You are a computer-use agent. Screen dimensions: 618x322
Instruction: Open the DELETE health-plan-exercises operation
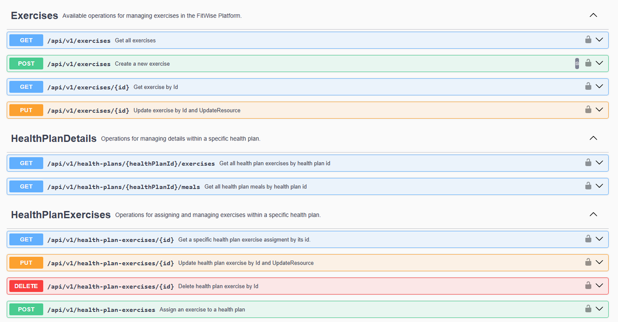click(x=308, y=286)
